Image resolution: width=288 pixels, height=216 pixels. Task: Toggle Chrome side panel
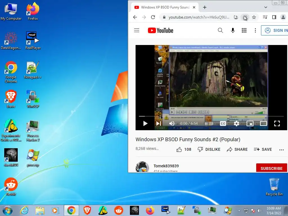tap(274, 17)
